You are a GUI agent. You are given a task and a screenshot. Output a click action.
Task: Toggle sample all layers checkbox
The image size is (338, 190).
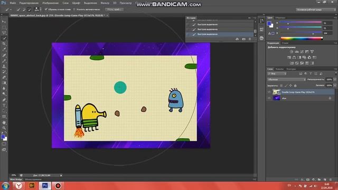[46, 9]
